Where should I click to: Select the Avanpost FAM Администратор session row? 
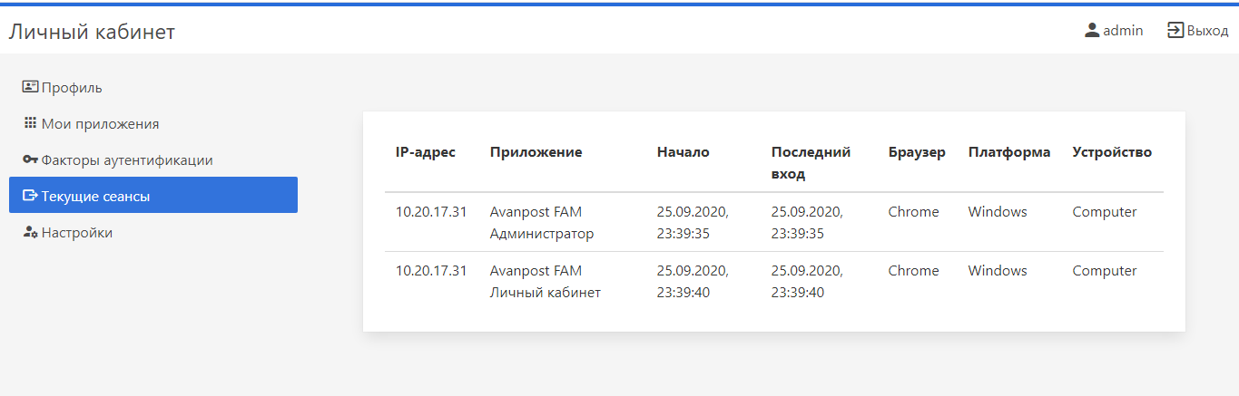click(x=541, y=223)
